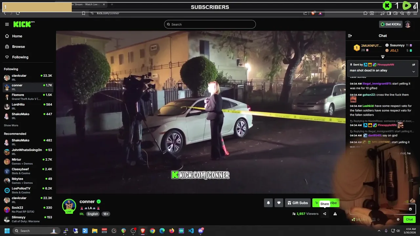The image size is (420, 236).
Task: Open Classybeef recommended channel
Action: pyautogui.click(x=28, y=171)
